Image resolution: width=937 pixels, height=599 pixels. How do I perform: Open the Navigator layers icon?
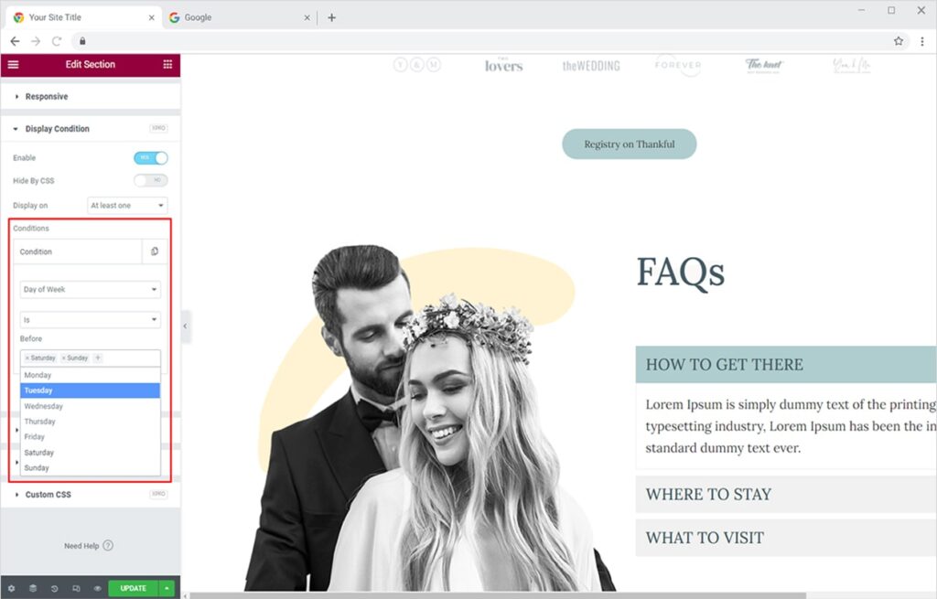pos(33,588)
